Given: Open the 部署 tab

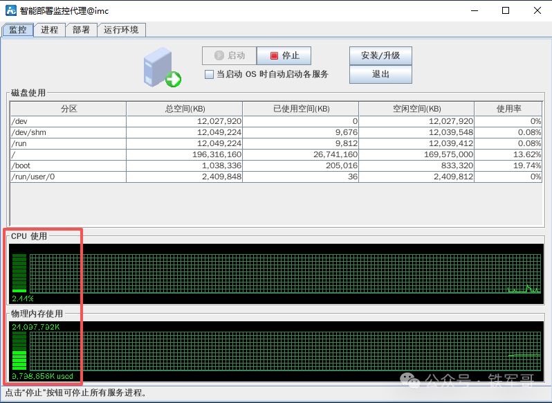Looking at the screenshot, I should [81, 30].
